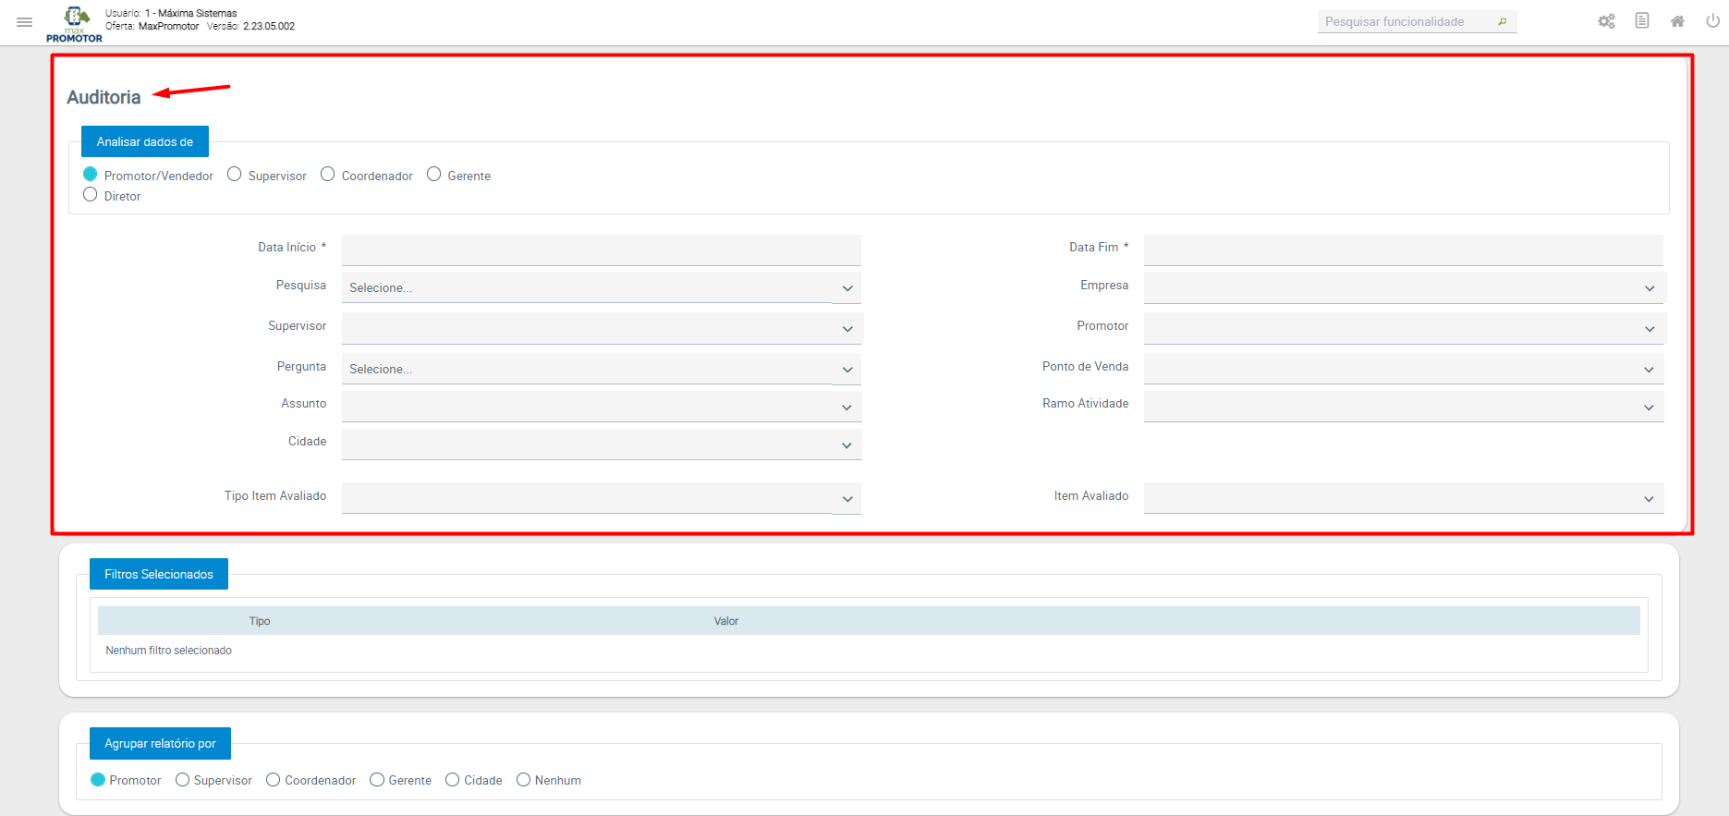This screenshot has height=816, width=1729.
Task: Select the Promotor/Vendedor radio option
Action: [x=91, y=175]
